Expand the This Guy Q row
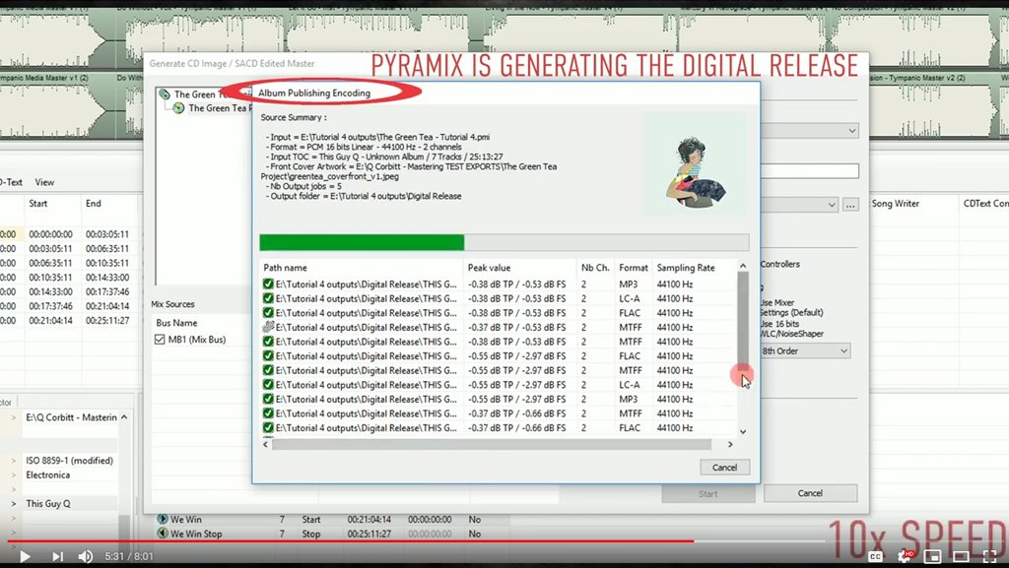Viewport: 1009px width, 568px height. point(14,504)
